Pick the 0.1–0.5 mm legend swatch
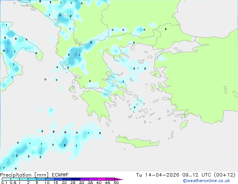The image size is (238, 184). tap(6, 179)
